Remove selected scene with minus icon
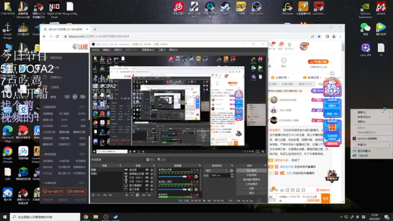The image size is (393, 221). 99,195
